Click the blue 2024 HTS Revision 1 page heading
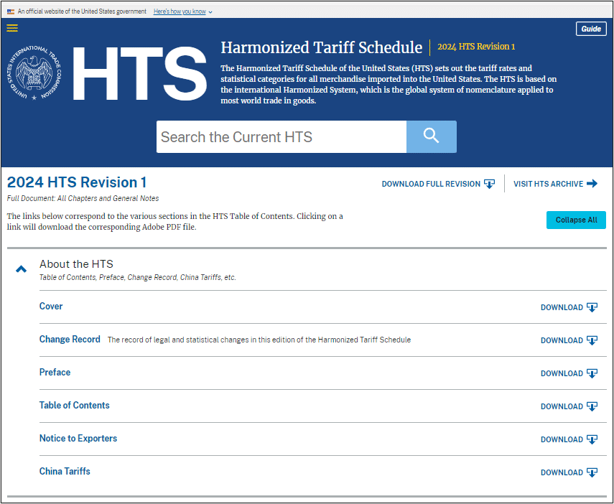This screenshot has height=504, width=614. coord(77,182)
